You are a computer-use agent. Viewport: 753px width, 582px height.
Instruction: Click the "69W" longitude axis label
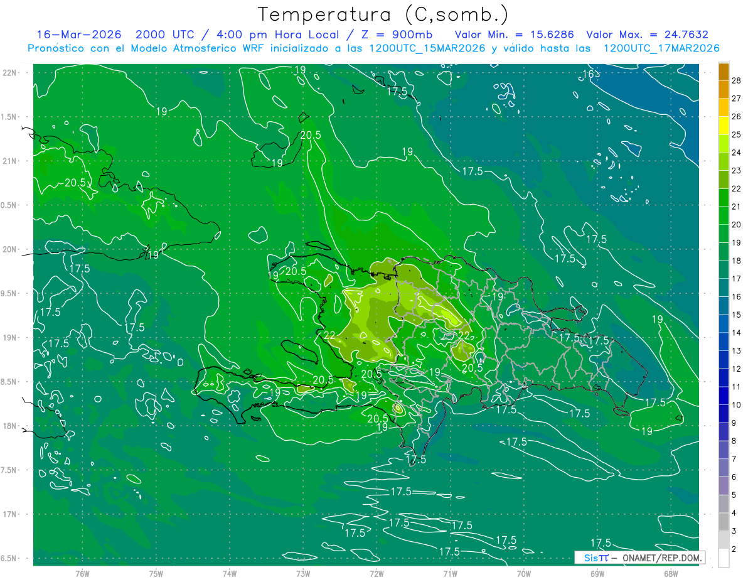click(597, 573)
